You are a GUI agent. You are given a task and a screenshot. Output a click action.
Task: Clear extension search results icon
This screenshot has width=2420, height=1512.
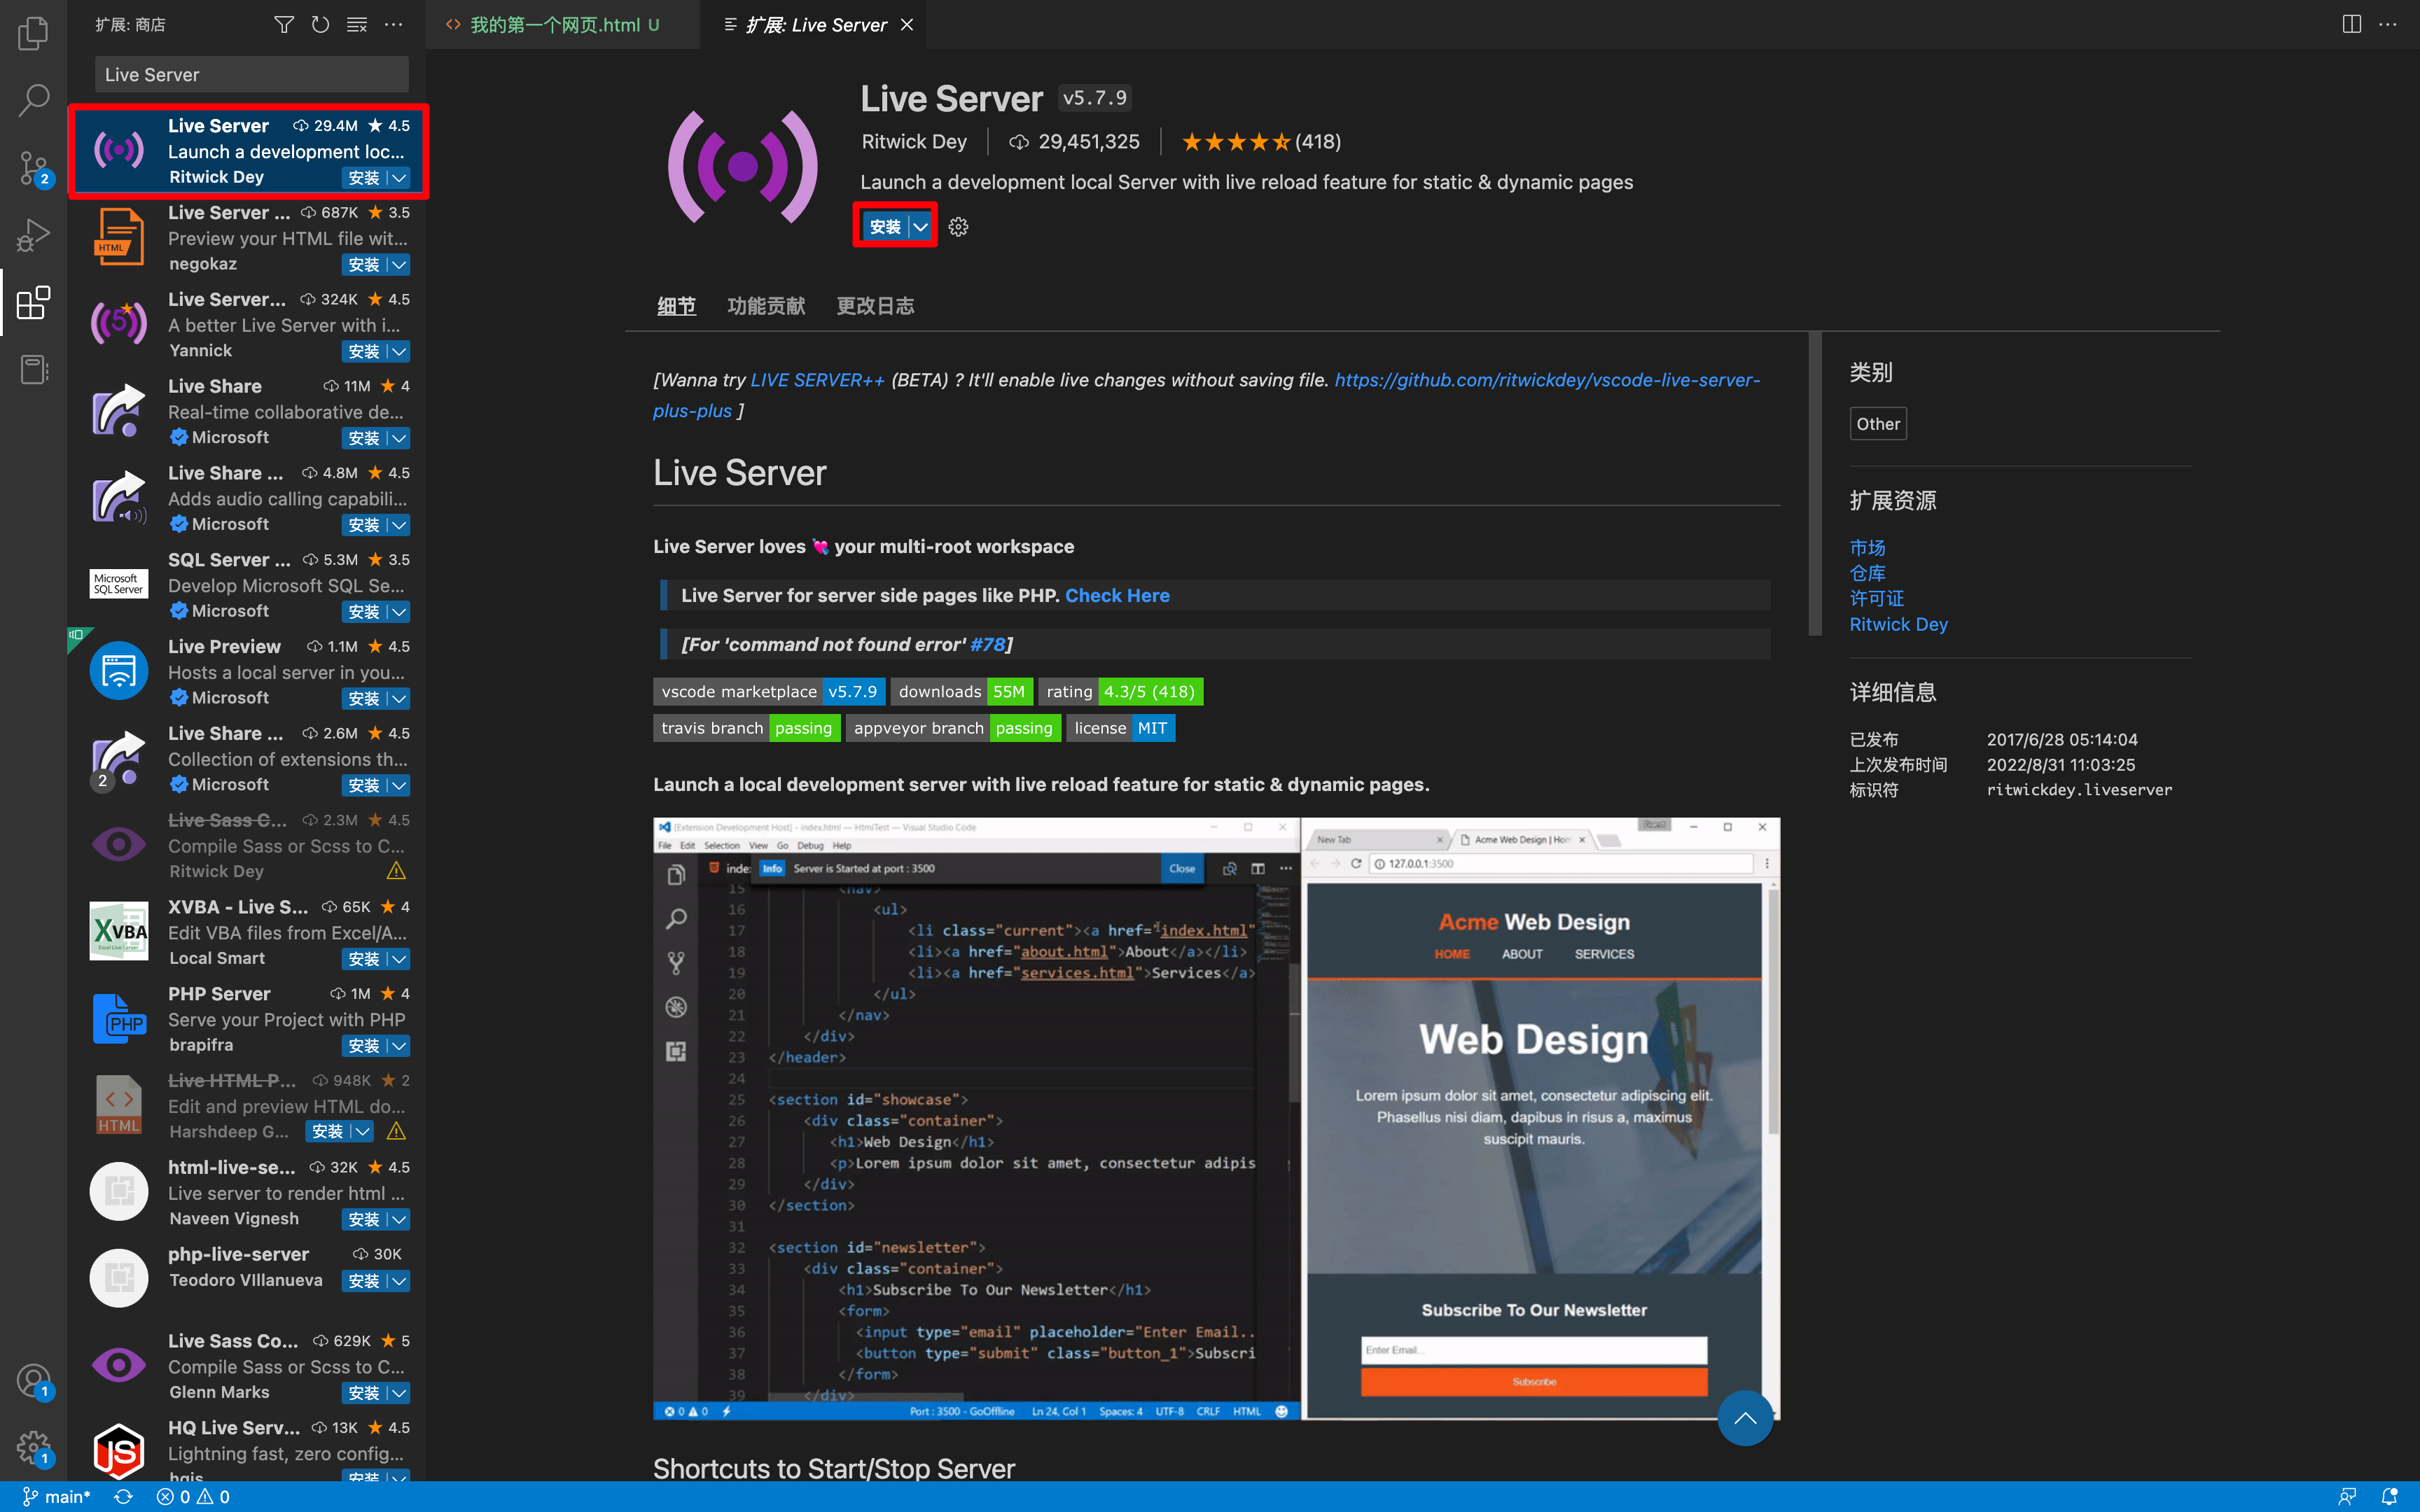tap(357, 24)
